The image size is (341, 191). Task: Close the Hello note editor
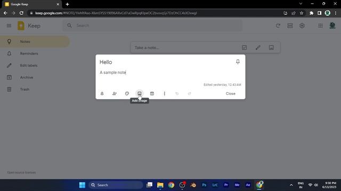click(x=231, y=93)
